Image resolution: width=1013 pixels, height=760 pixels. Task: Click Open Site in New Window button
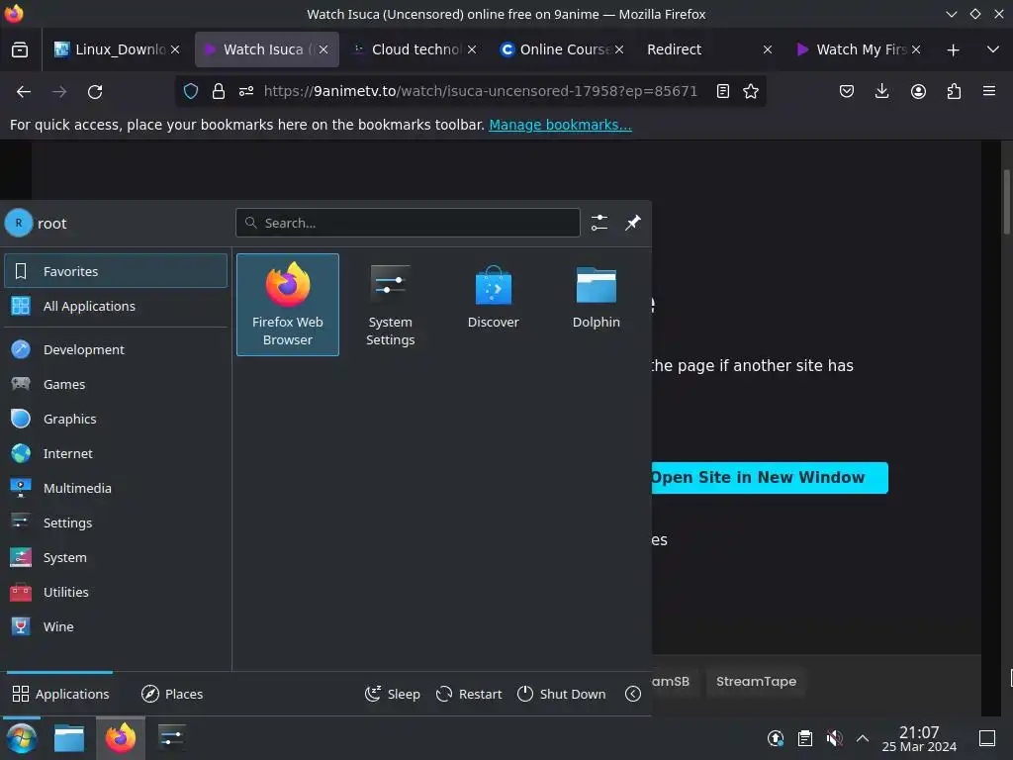click(x=769, y=478)
